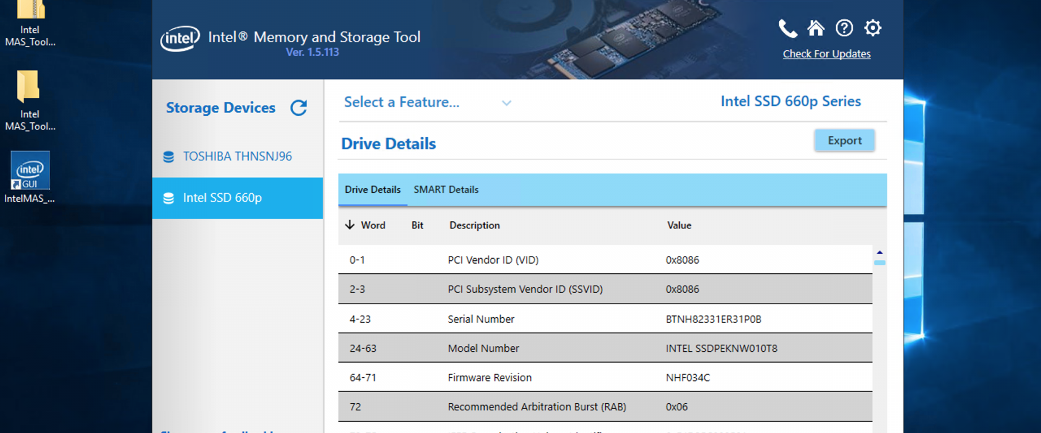This screenshot has width=1041, height=433.
Task: Click Serial Number value BTNH82331ER31P0B
Action: click(x=714, y=319)
